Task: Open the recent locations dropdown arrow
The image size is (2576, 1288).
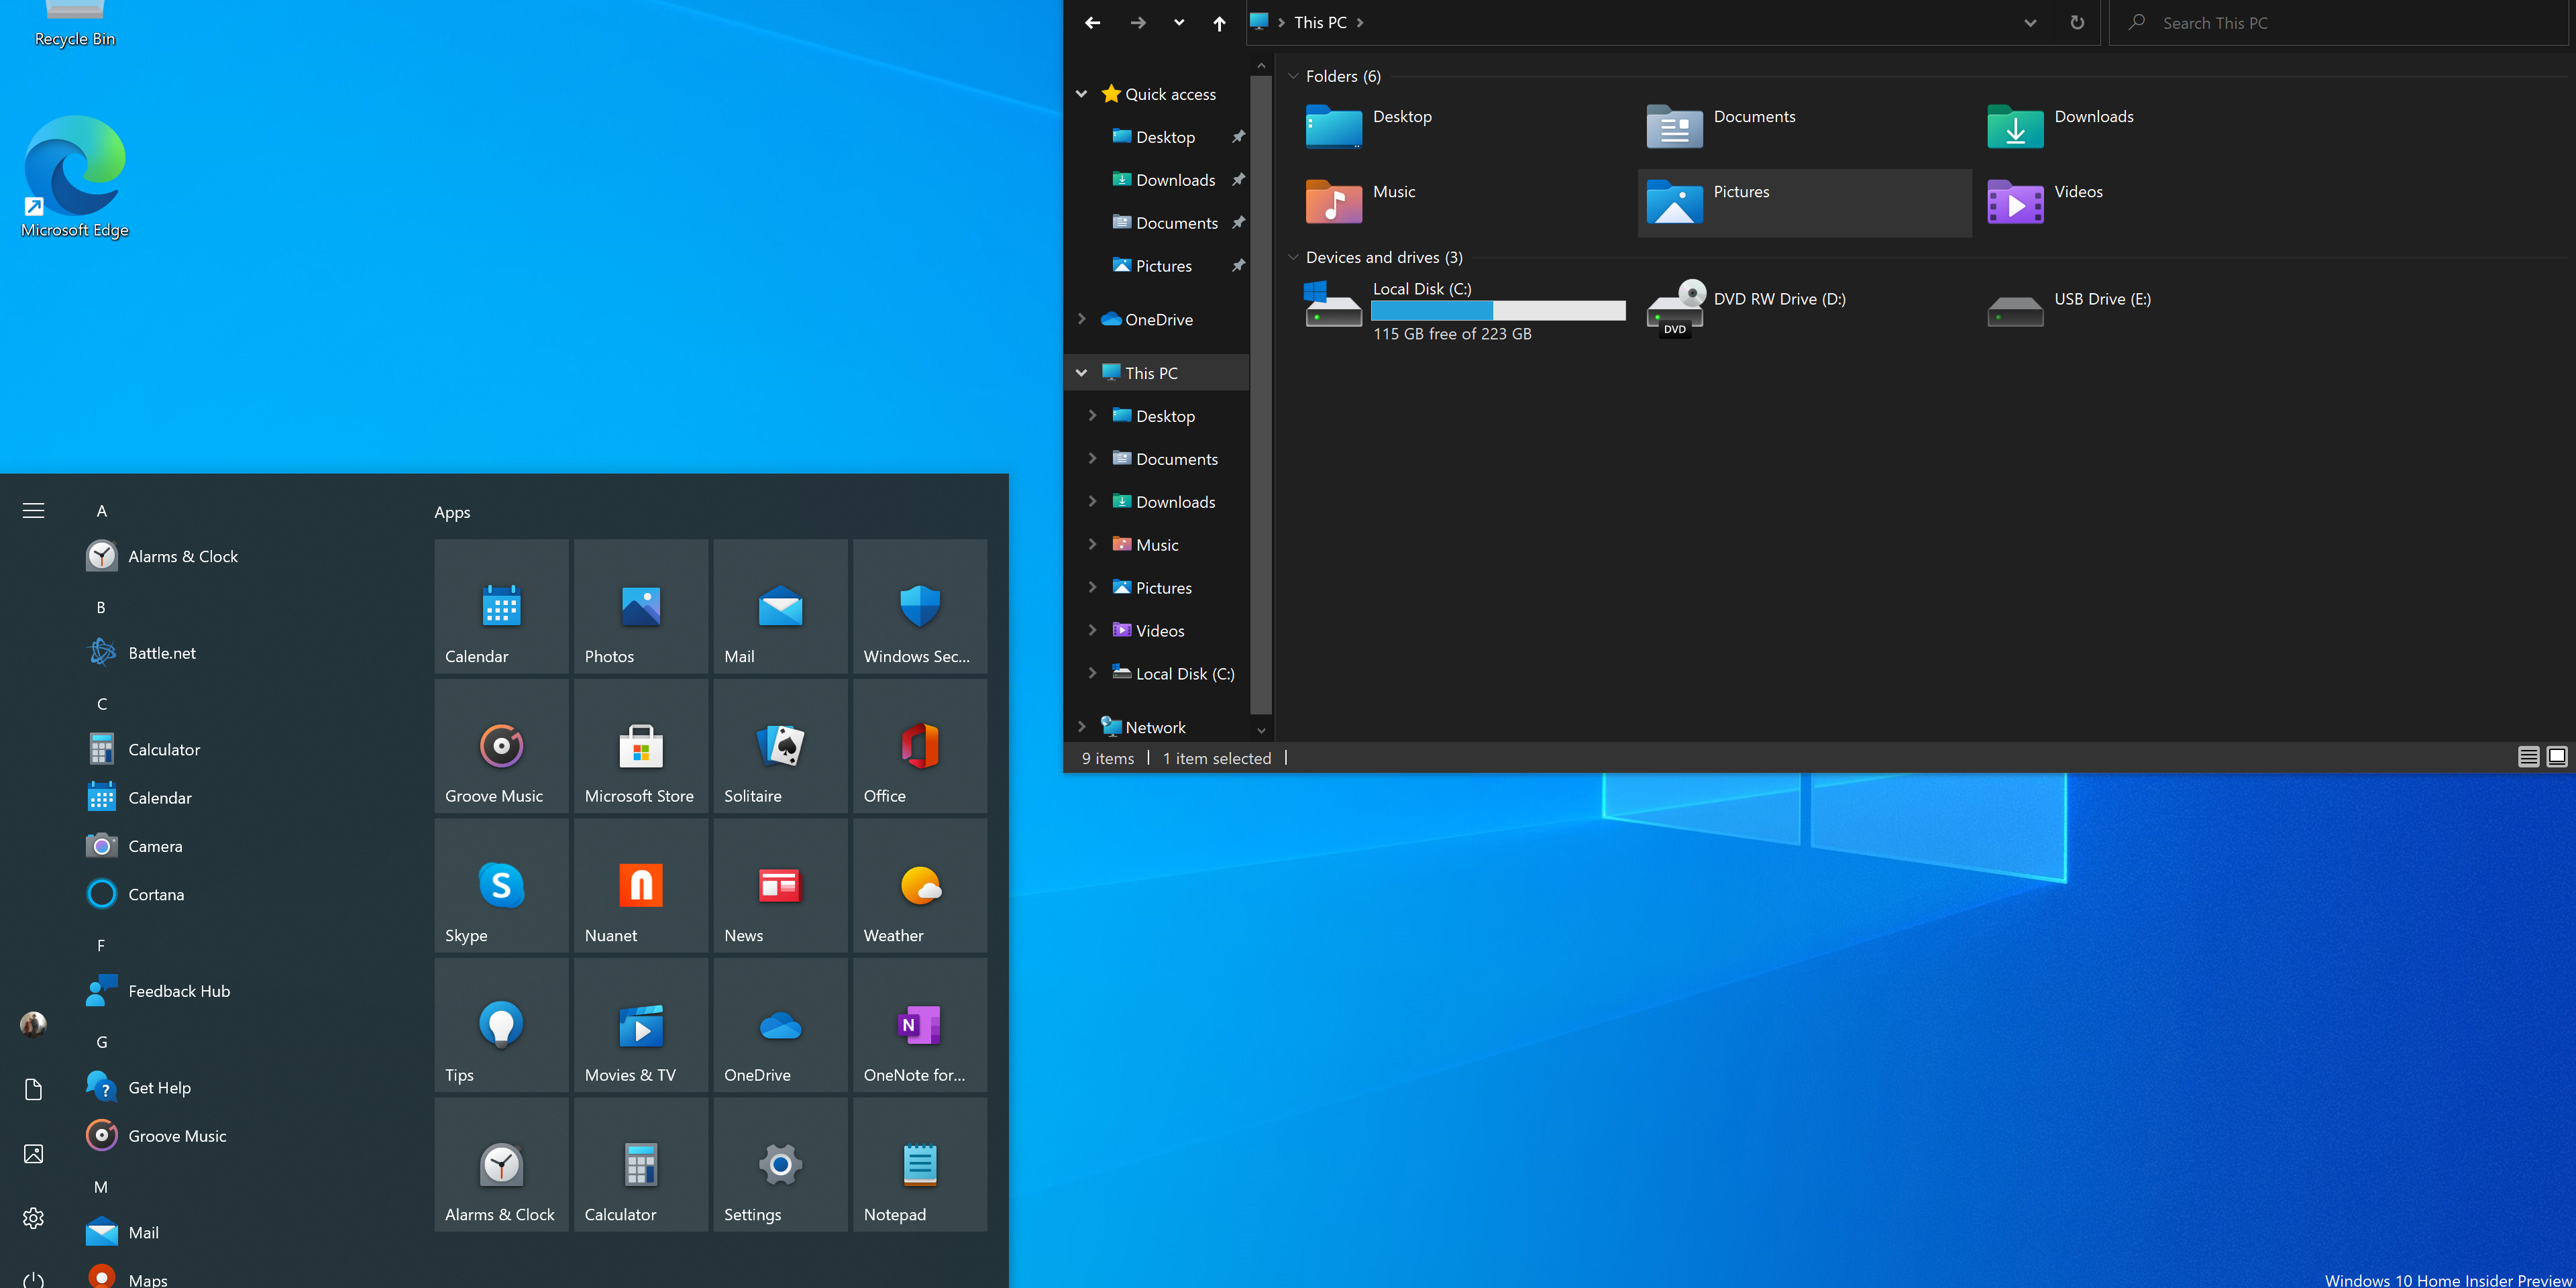Action: [x=1178, y=22]
